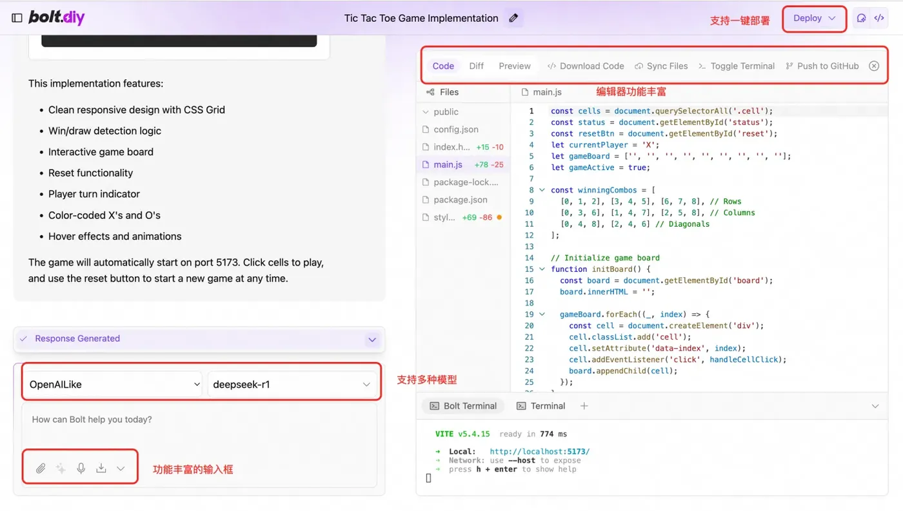903x511 pixels.
Task: Select the Preview tab
Action: (515, 66)
